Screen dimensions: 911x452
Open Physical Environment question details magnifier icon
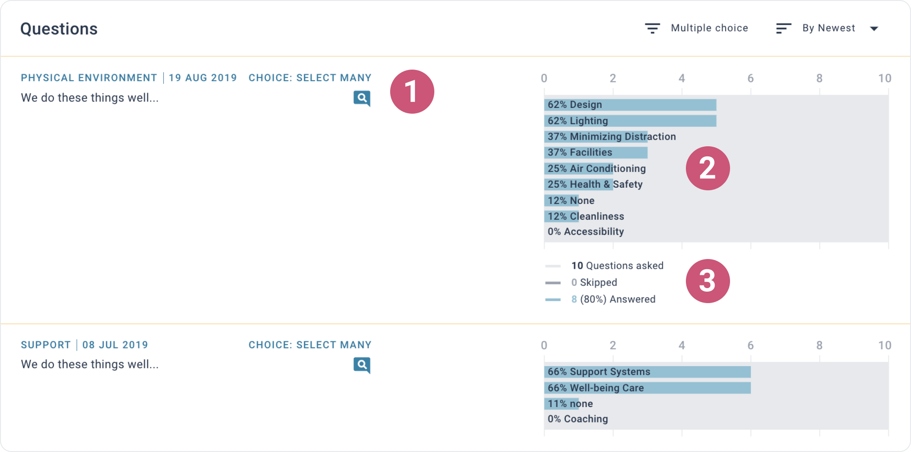(x=362, y=98)
